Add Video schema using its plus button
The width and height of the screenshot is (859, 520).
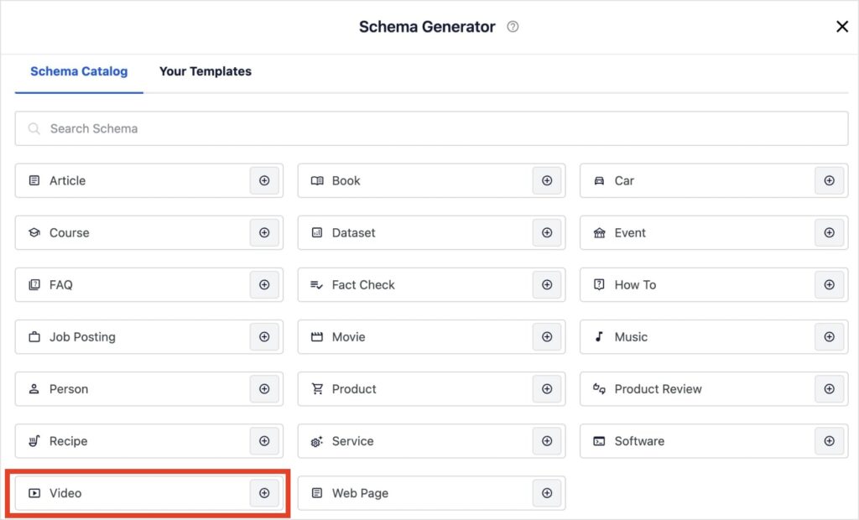(x=264, y=493)
